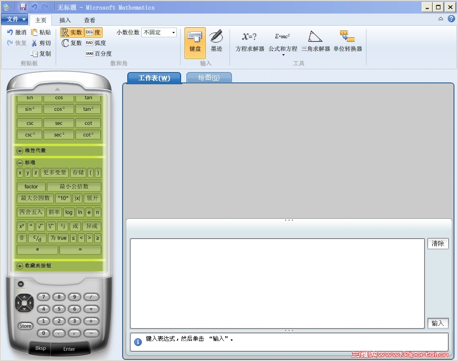Click the 存储 store key in standard section
The image size is (458, 361).
(x=78, y=173)
